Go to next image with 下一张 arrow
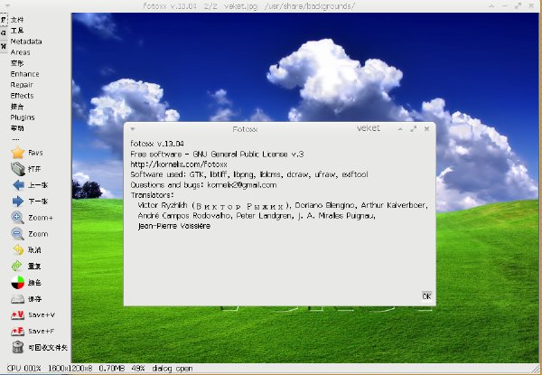This screenshot has height=375, width=542. [x=18, y=201]
